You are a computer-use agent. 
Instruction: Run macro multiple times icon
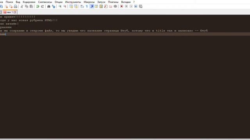[x=136, y=6]
